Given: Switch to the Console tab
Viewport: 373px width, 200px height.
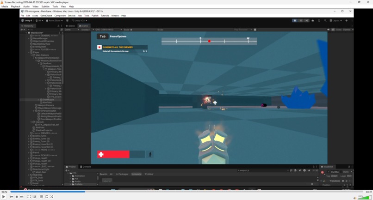Looking at the screenshot, I should point(86,167).
